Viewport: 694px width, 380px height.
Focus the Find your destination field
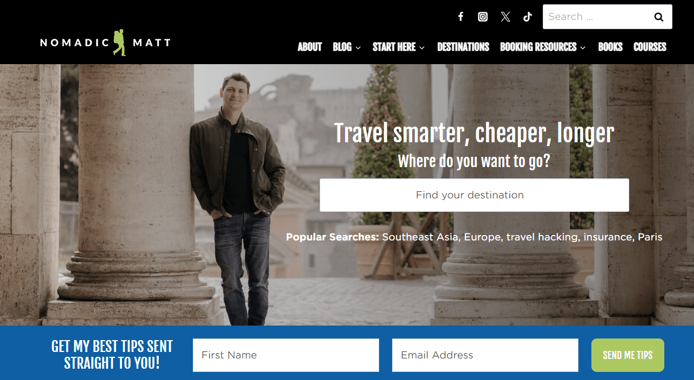point(474,195)
